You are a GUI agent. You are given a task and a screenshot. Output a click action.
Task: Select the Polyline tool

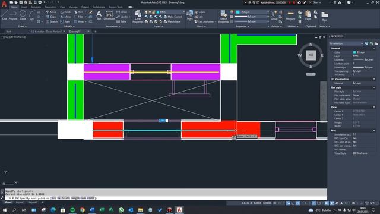13,15
